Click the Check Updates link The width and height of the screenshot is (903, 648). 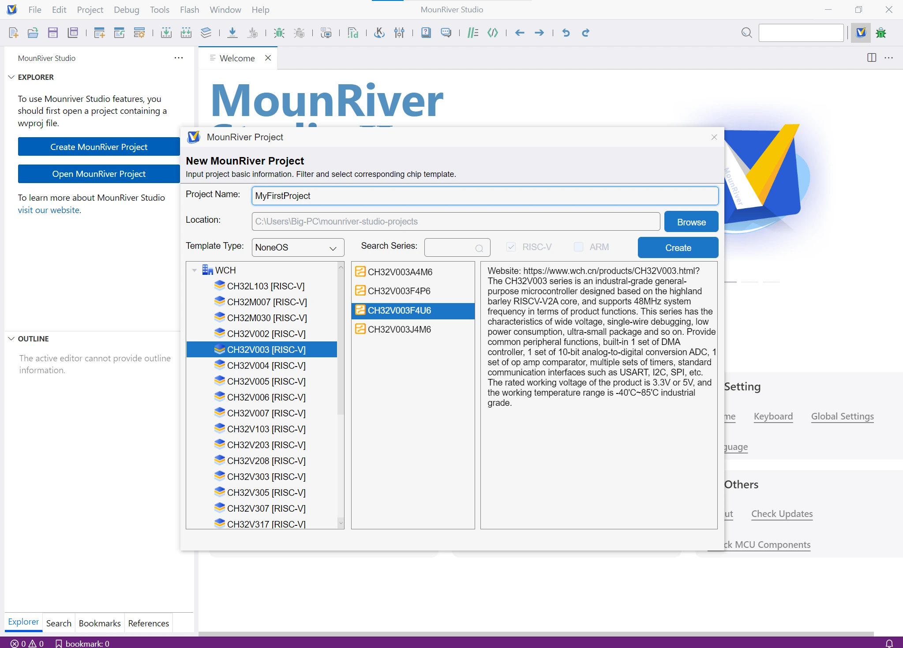(782, 514)
